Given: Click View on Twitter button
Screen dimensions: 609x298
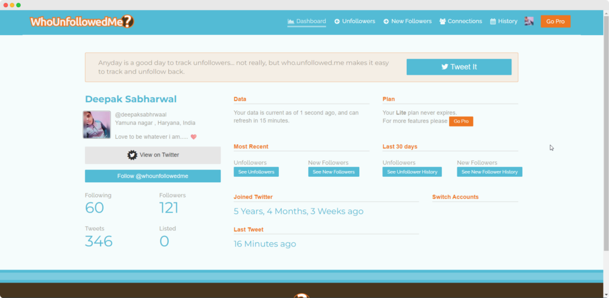Looking at the screenshot, I should pyautogui.click(x=153, y=155).
